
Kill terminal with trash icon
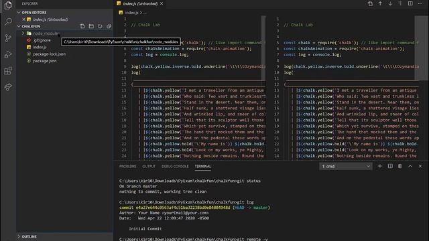pos(400,166)
